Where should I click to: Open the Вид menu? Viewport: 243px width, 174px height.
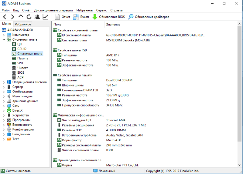coord(16,10)
